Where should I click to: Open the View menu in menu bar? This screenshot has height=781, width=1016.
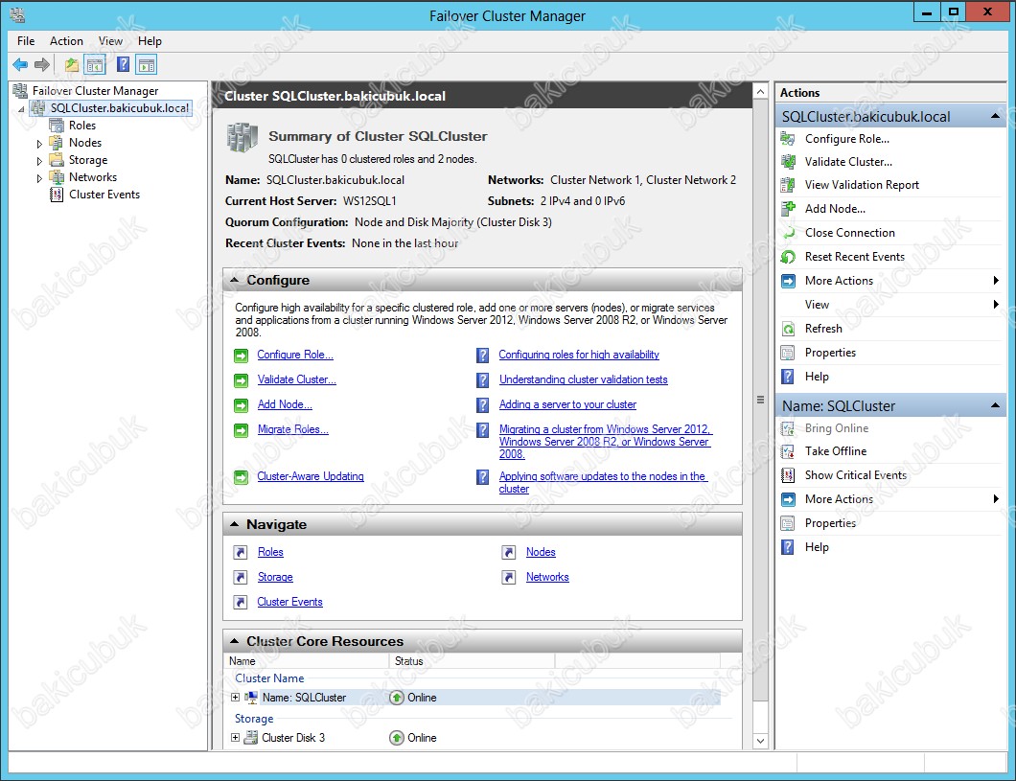(110, 41)
